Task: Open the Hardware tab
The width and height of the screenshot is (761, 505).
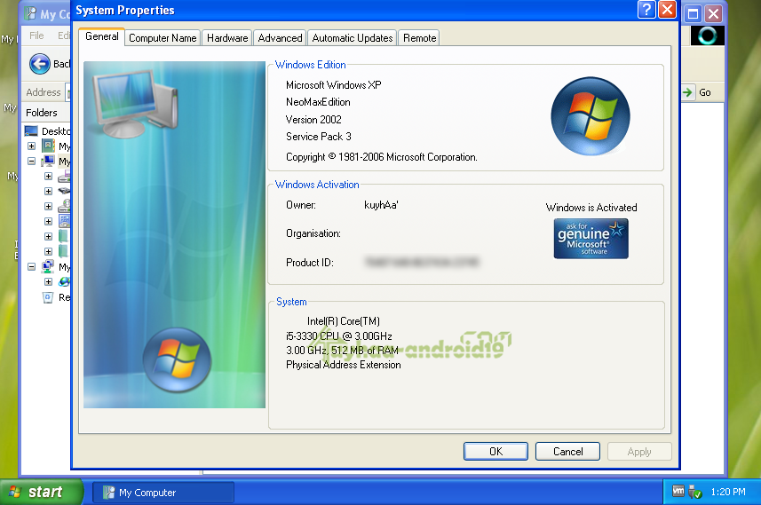Action: [227, 38]
